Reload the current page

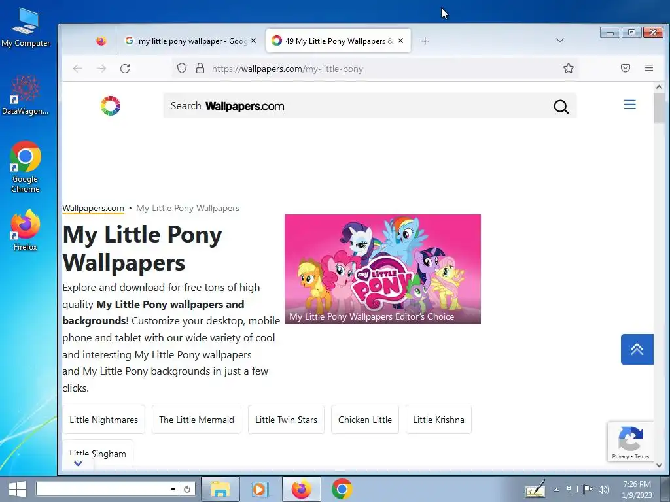(125, 68)
